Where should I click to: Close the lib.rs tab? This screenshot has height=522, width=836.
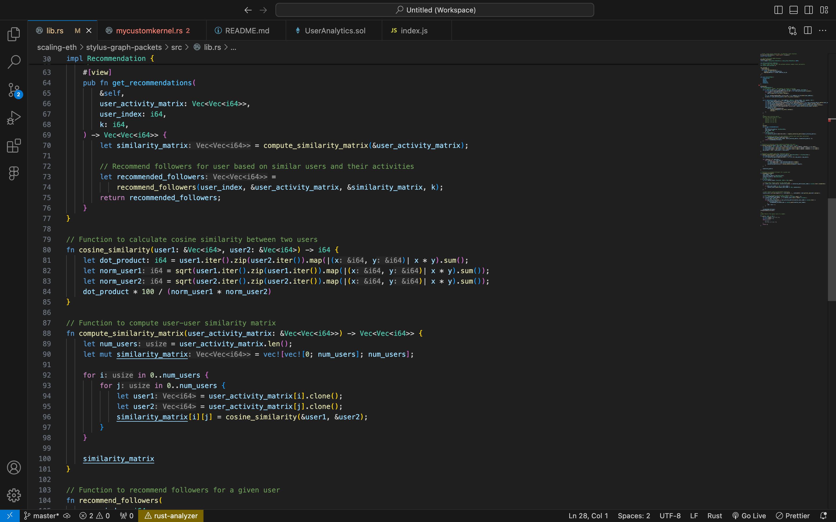(x=89, y=31)
